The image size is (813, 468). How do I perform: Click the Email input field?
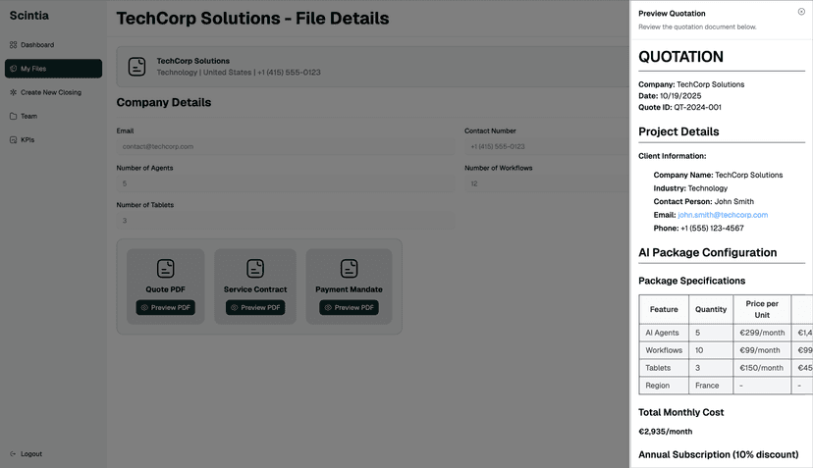[285, 146]
